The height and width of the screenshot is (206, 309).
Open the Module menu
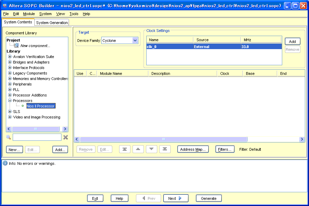(29, 14)
